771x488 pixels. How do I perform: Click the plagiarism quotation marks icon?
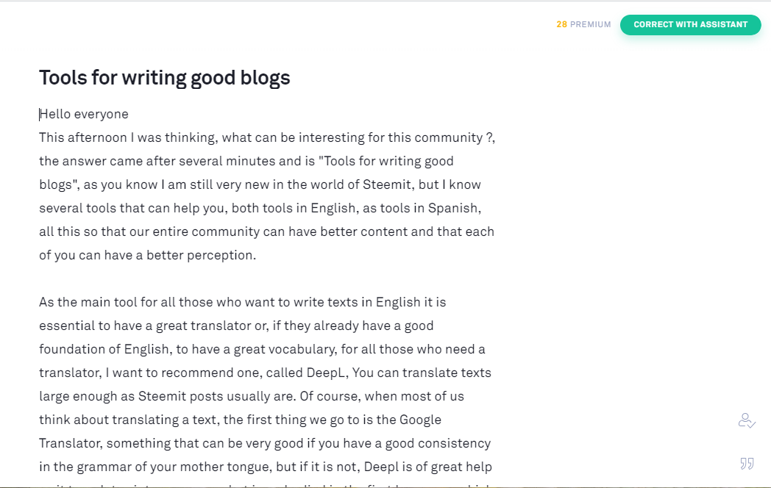(747, 463)
